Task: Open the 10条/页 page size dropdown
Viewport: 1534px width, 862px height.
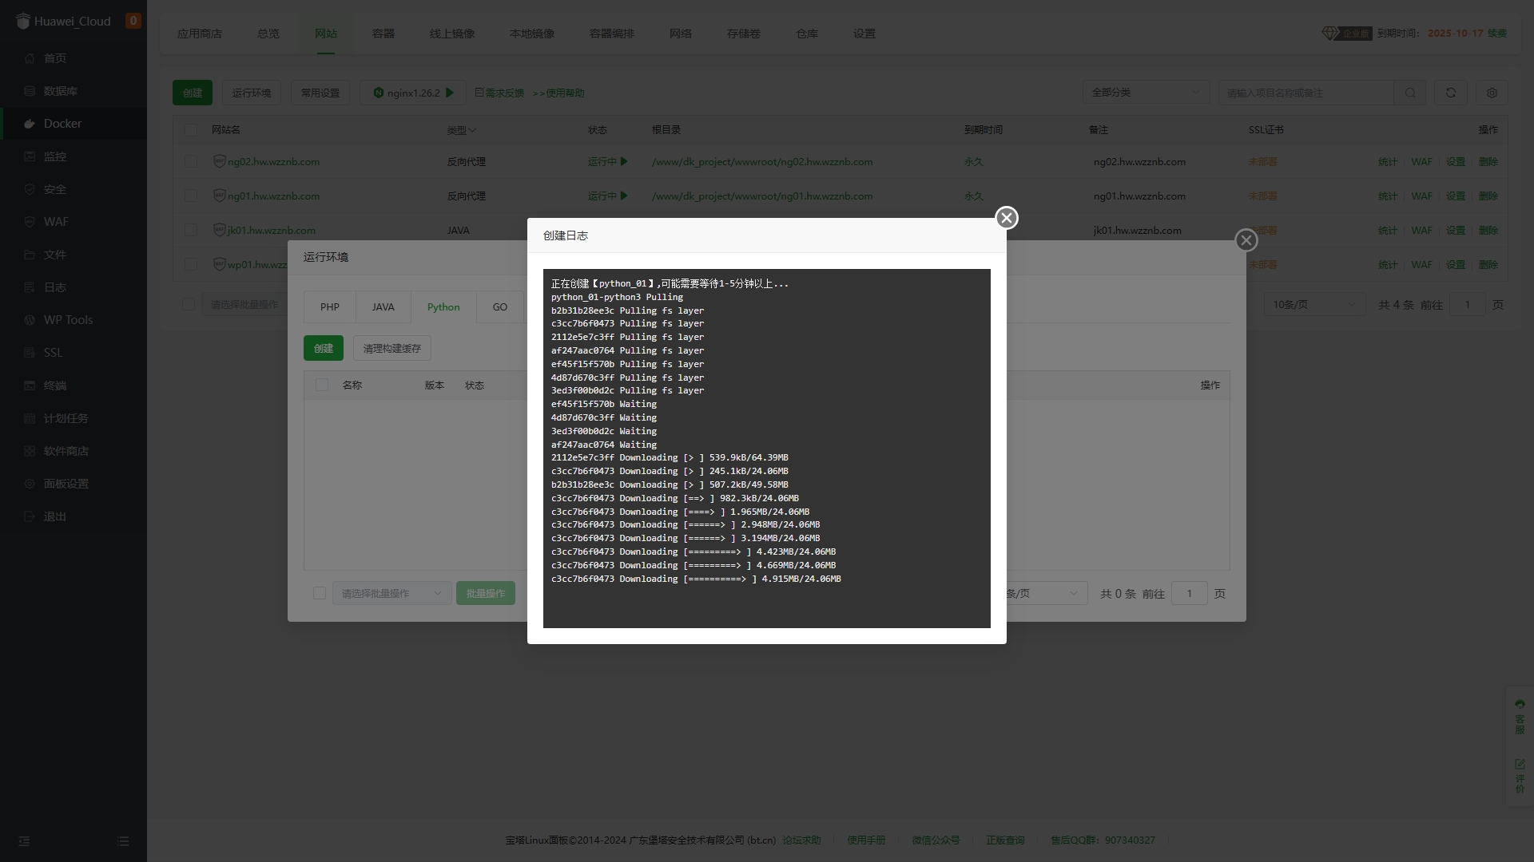Action: 1314,304
